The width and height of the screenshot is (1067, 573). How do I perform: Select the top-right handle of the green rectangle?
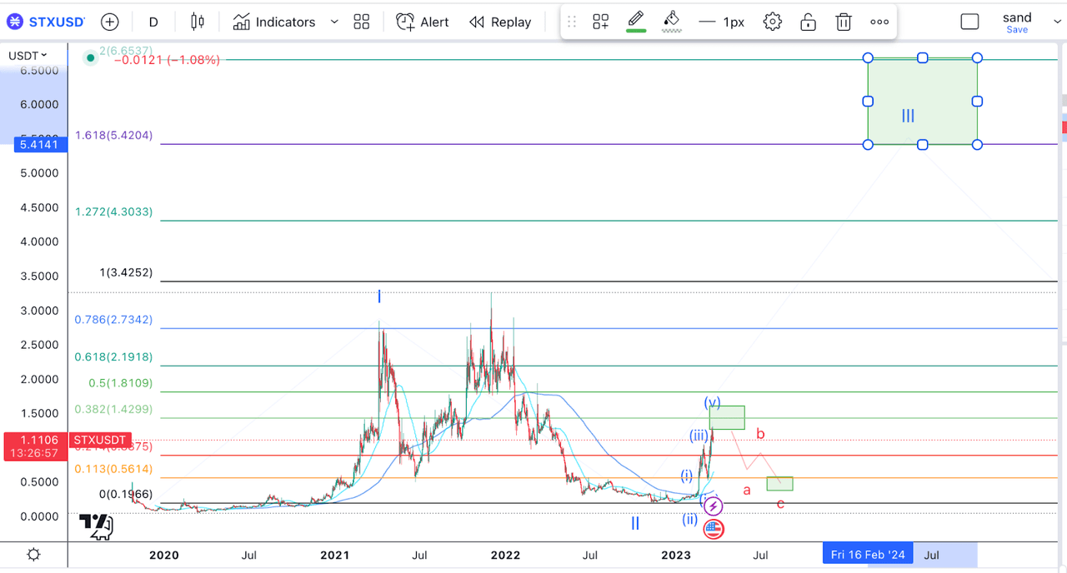pos(978,57)
